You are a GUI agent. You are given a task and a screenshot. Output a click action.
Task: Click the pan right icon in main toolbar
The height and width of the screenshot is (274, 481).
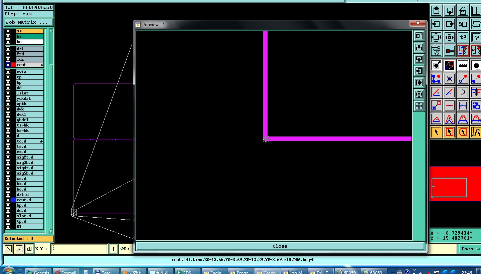point(450,24)
